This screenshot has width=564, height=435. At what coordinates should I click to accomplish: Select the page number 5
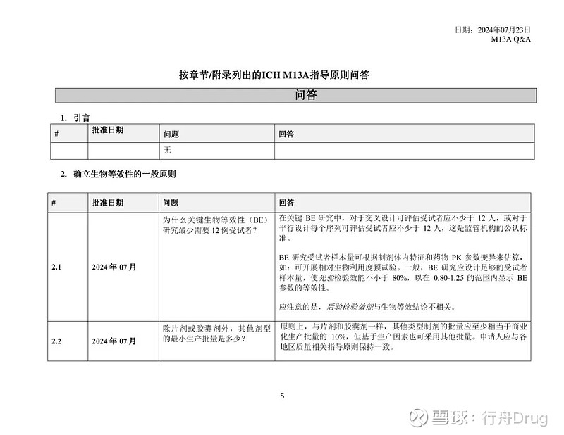pos(282,395)
